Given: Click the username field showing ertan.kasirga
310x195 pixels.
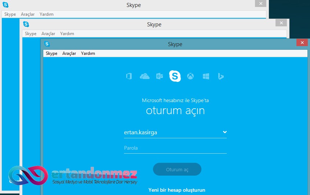Looking at the screenshot, I should pyautogui.click(x=175, y=132).
